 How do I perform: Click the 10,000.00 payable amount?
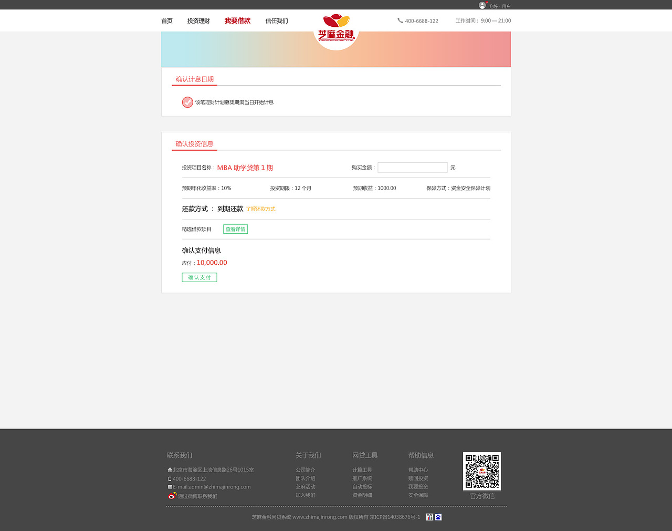212,263
